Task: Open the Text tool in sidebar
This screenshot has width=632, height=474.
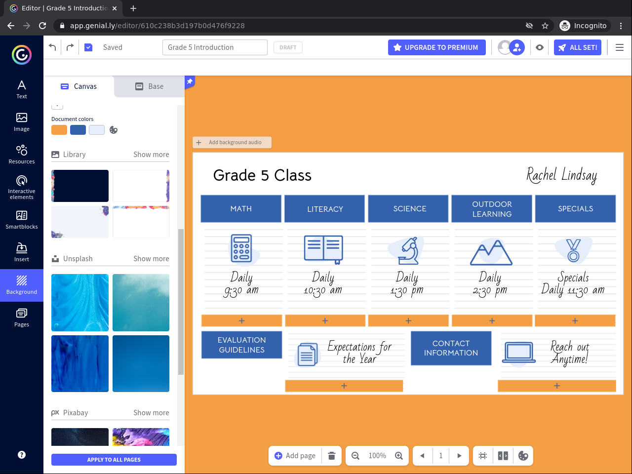Action: pos(22,89)
